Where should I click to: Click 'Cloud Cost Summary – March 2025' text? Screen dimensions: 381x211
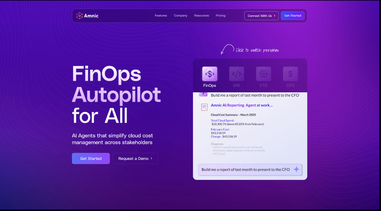(x=233, y=115)
